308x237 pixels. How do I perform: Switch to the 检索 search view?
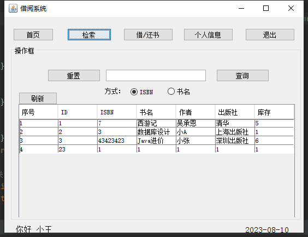coord(89,35)
